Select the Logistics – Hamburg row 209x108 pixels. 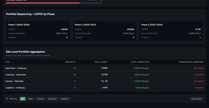pos(104,88)
